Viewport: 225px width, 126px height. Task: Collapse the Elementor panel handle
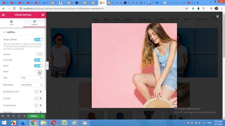[47, 65]
